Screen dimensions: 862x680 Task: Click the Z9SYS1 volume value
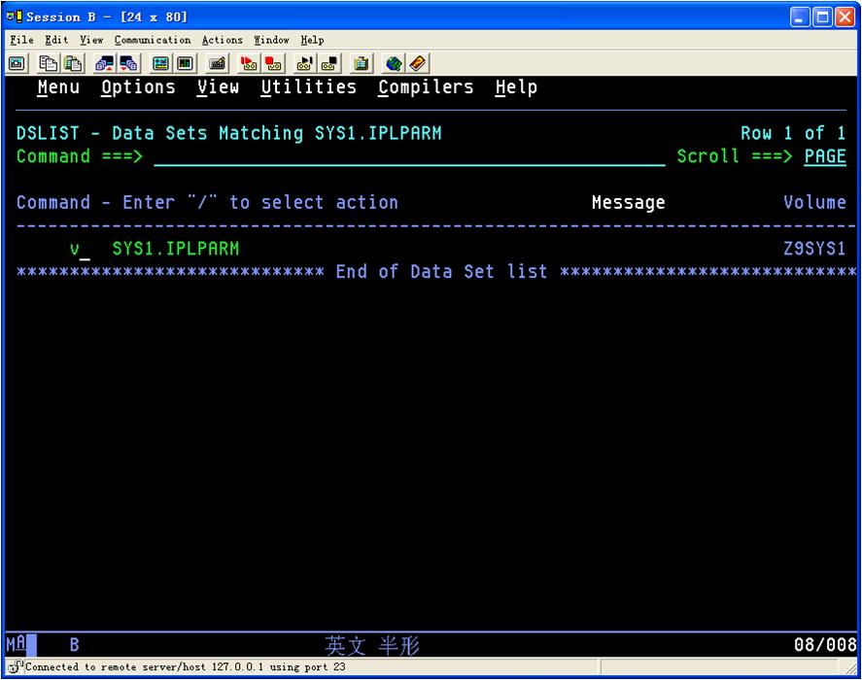click(814, 249)
